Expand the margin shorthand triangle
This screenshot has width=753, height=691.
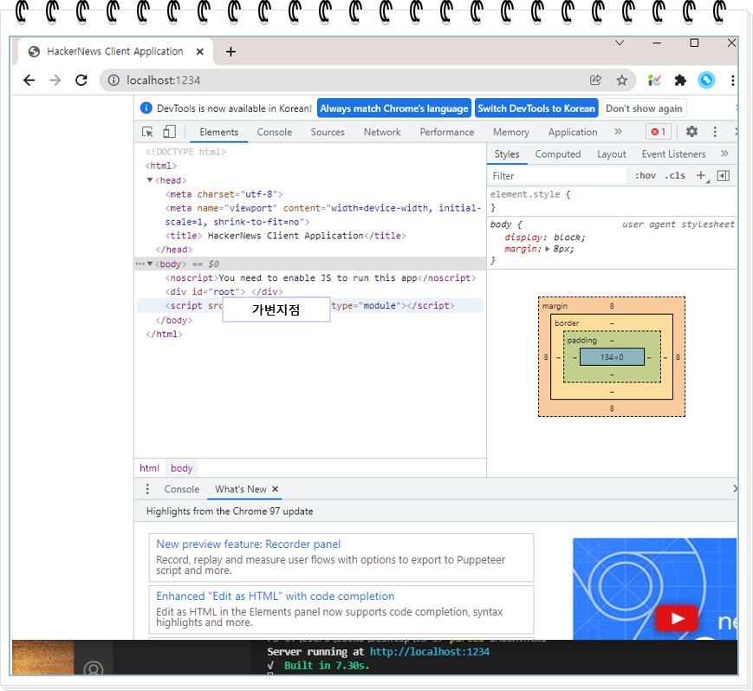tap(548, 249)
